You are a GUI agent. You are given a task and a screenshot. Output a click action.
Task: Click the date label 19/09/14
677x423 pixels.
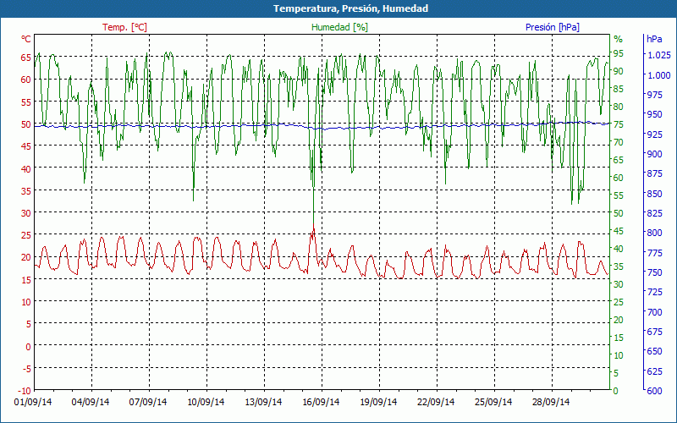pyautogui.click(x=378, y=402)
